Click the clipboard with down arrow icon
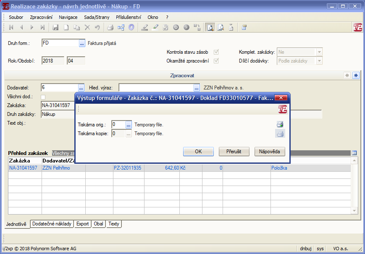The height and width of the screenshot is (254, 365). [231, 27]
